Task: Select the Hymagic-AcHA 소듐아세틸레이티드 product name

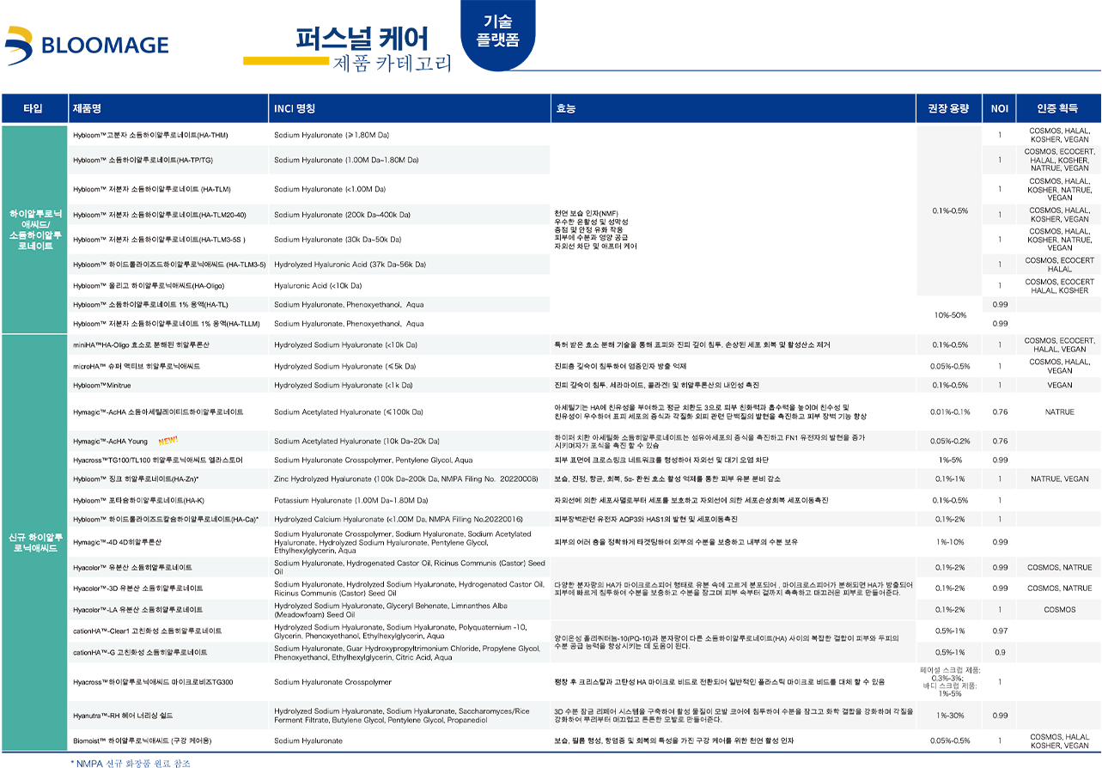Action: pos(158,411)
